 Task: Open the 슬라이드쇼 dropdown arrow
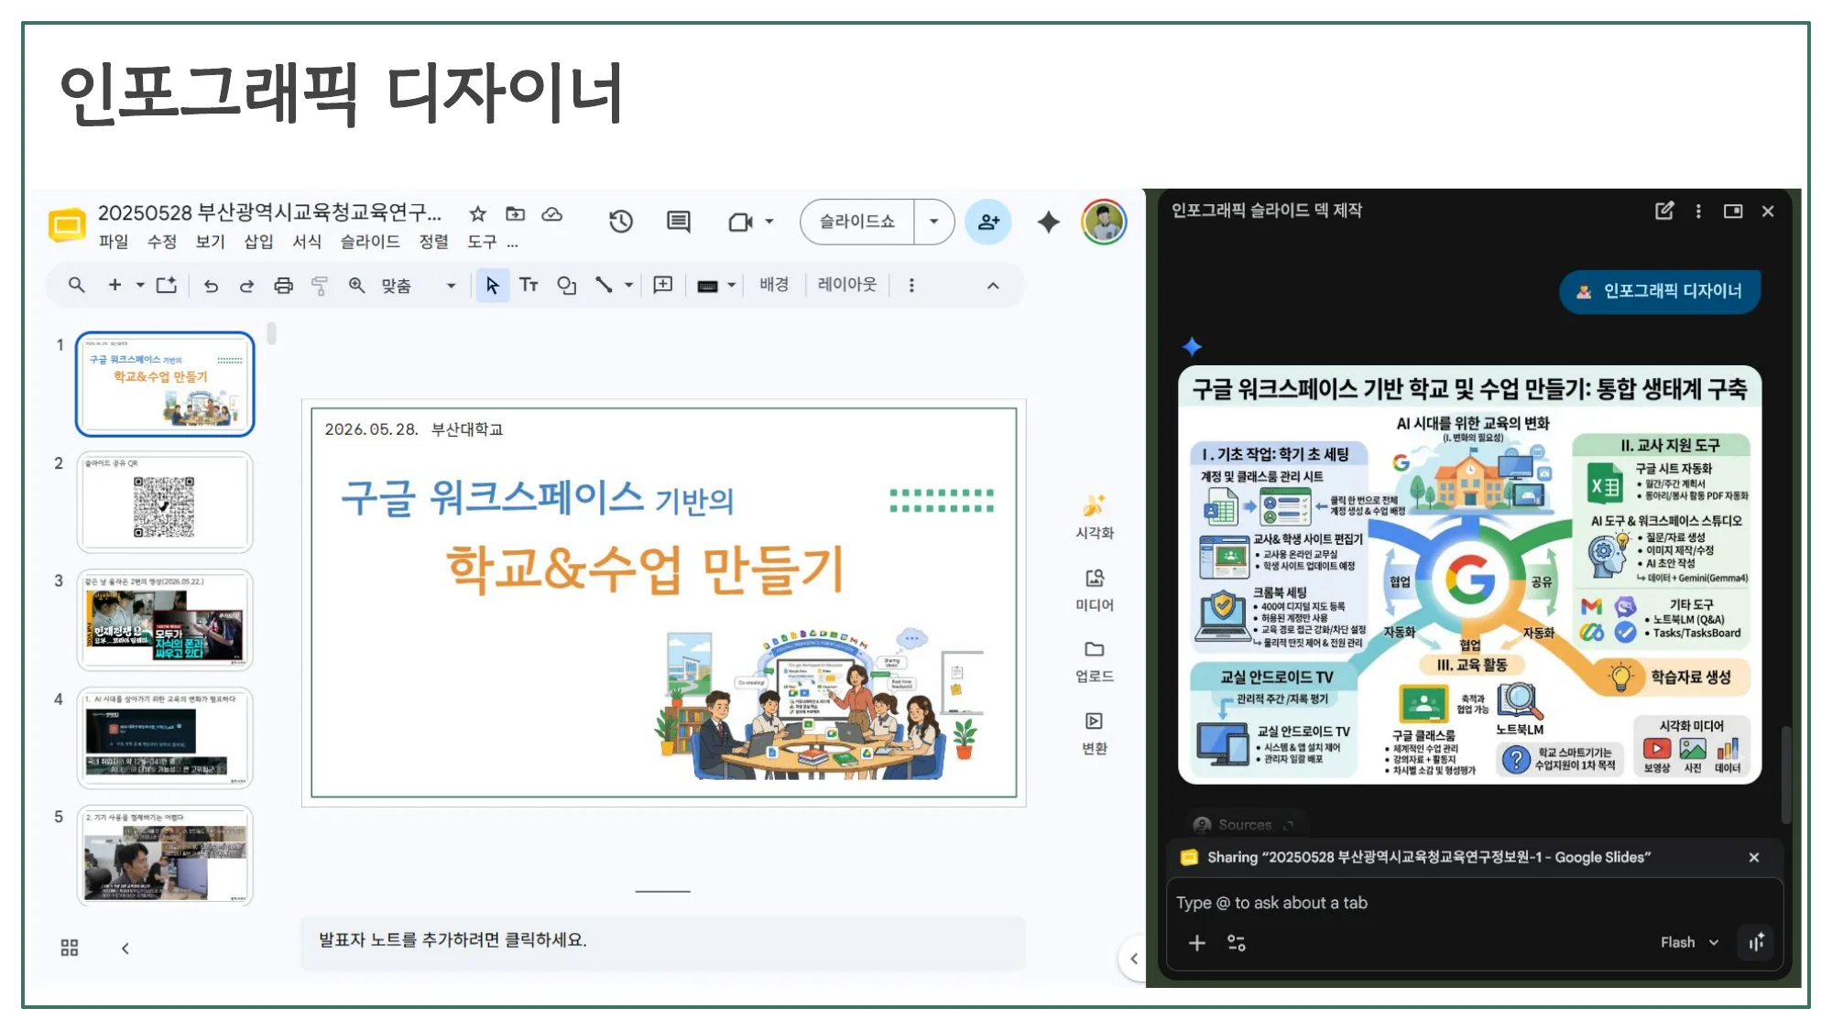click(x=933, y=222)
